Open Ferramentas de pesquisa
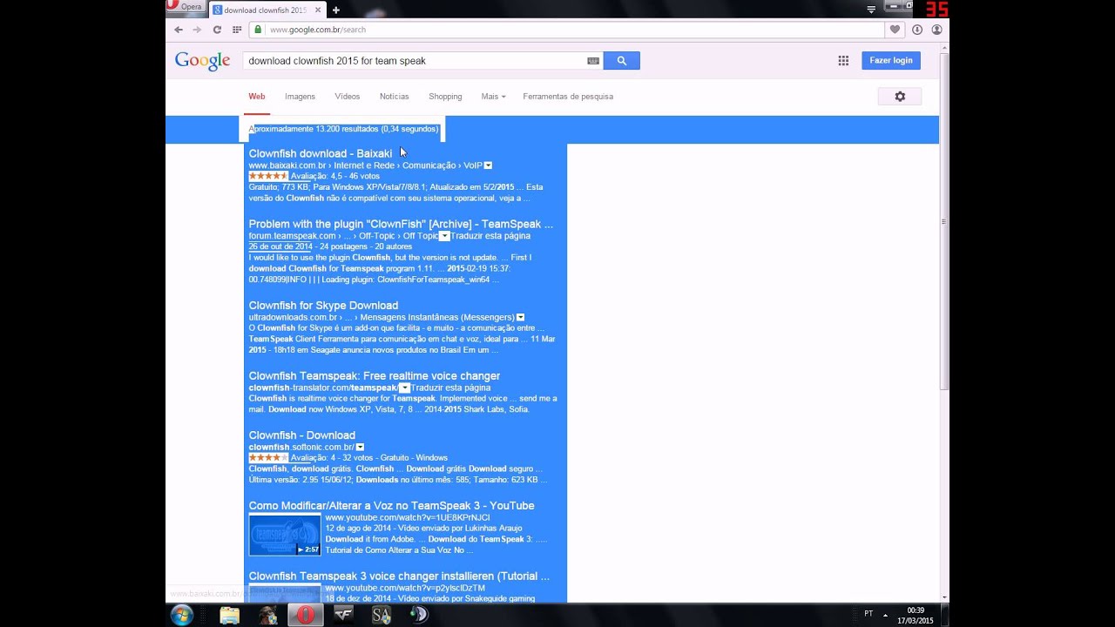This screenshot has width=1115, height=627. pyautogui.click(x=568, y=97)
